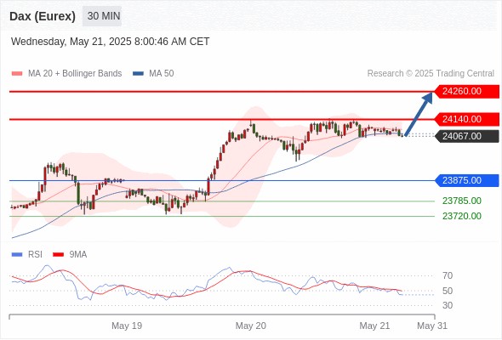This screenshot has width=502, height=340.
Task: Click the 30 MIN timeframe badge
Action: coord(102,16)
